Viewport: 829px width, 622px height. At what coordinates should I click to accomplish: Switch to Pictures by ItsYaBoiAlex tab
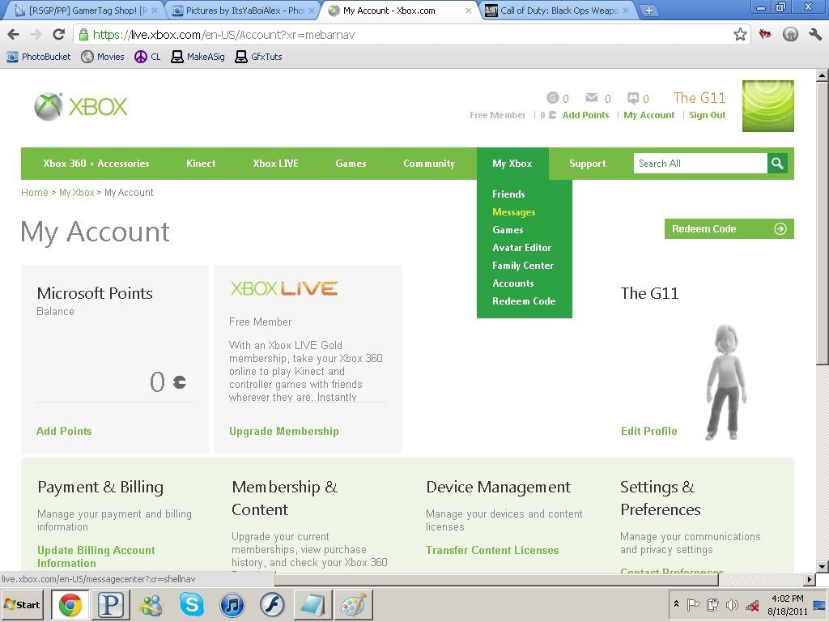click(x=240, y=10)
